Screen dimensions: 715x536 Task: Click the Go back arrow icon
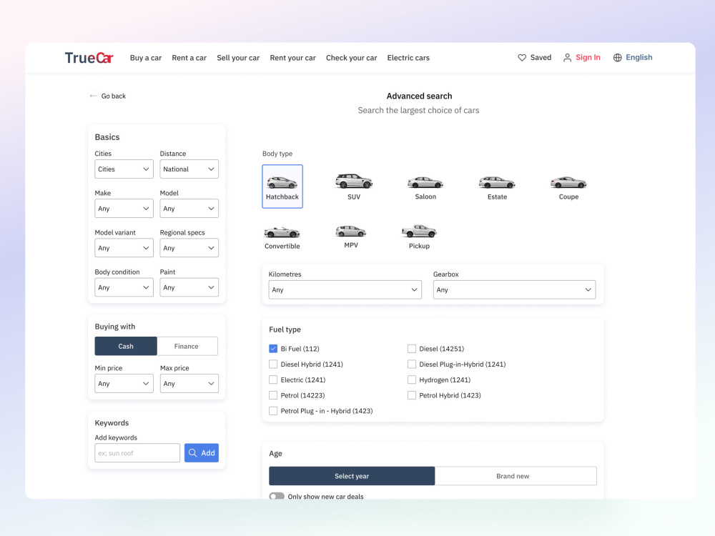pyautogui.click(x=93, y=96)
